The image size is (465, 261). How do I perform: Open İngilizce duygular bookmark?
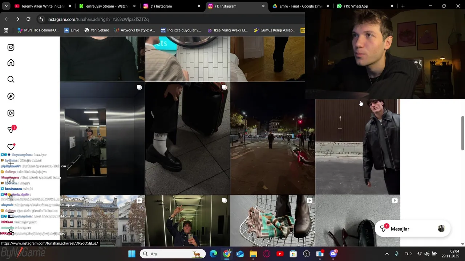(181, 30)
